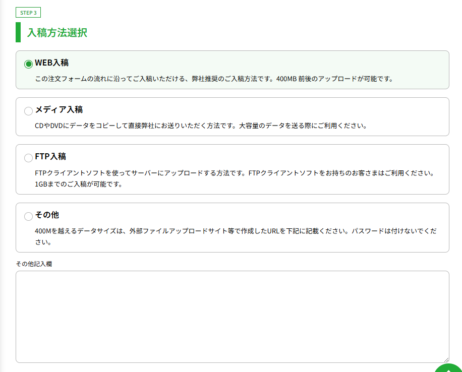Select the メディア入稿 radio button
The height and width of the screenshot is (372, 462).
pos(29,111)
